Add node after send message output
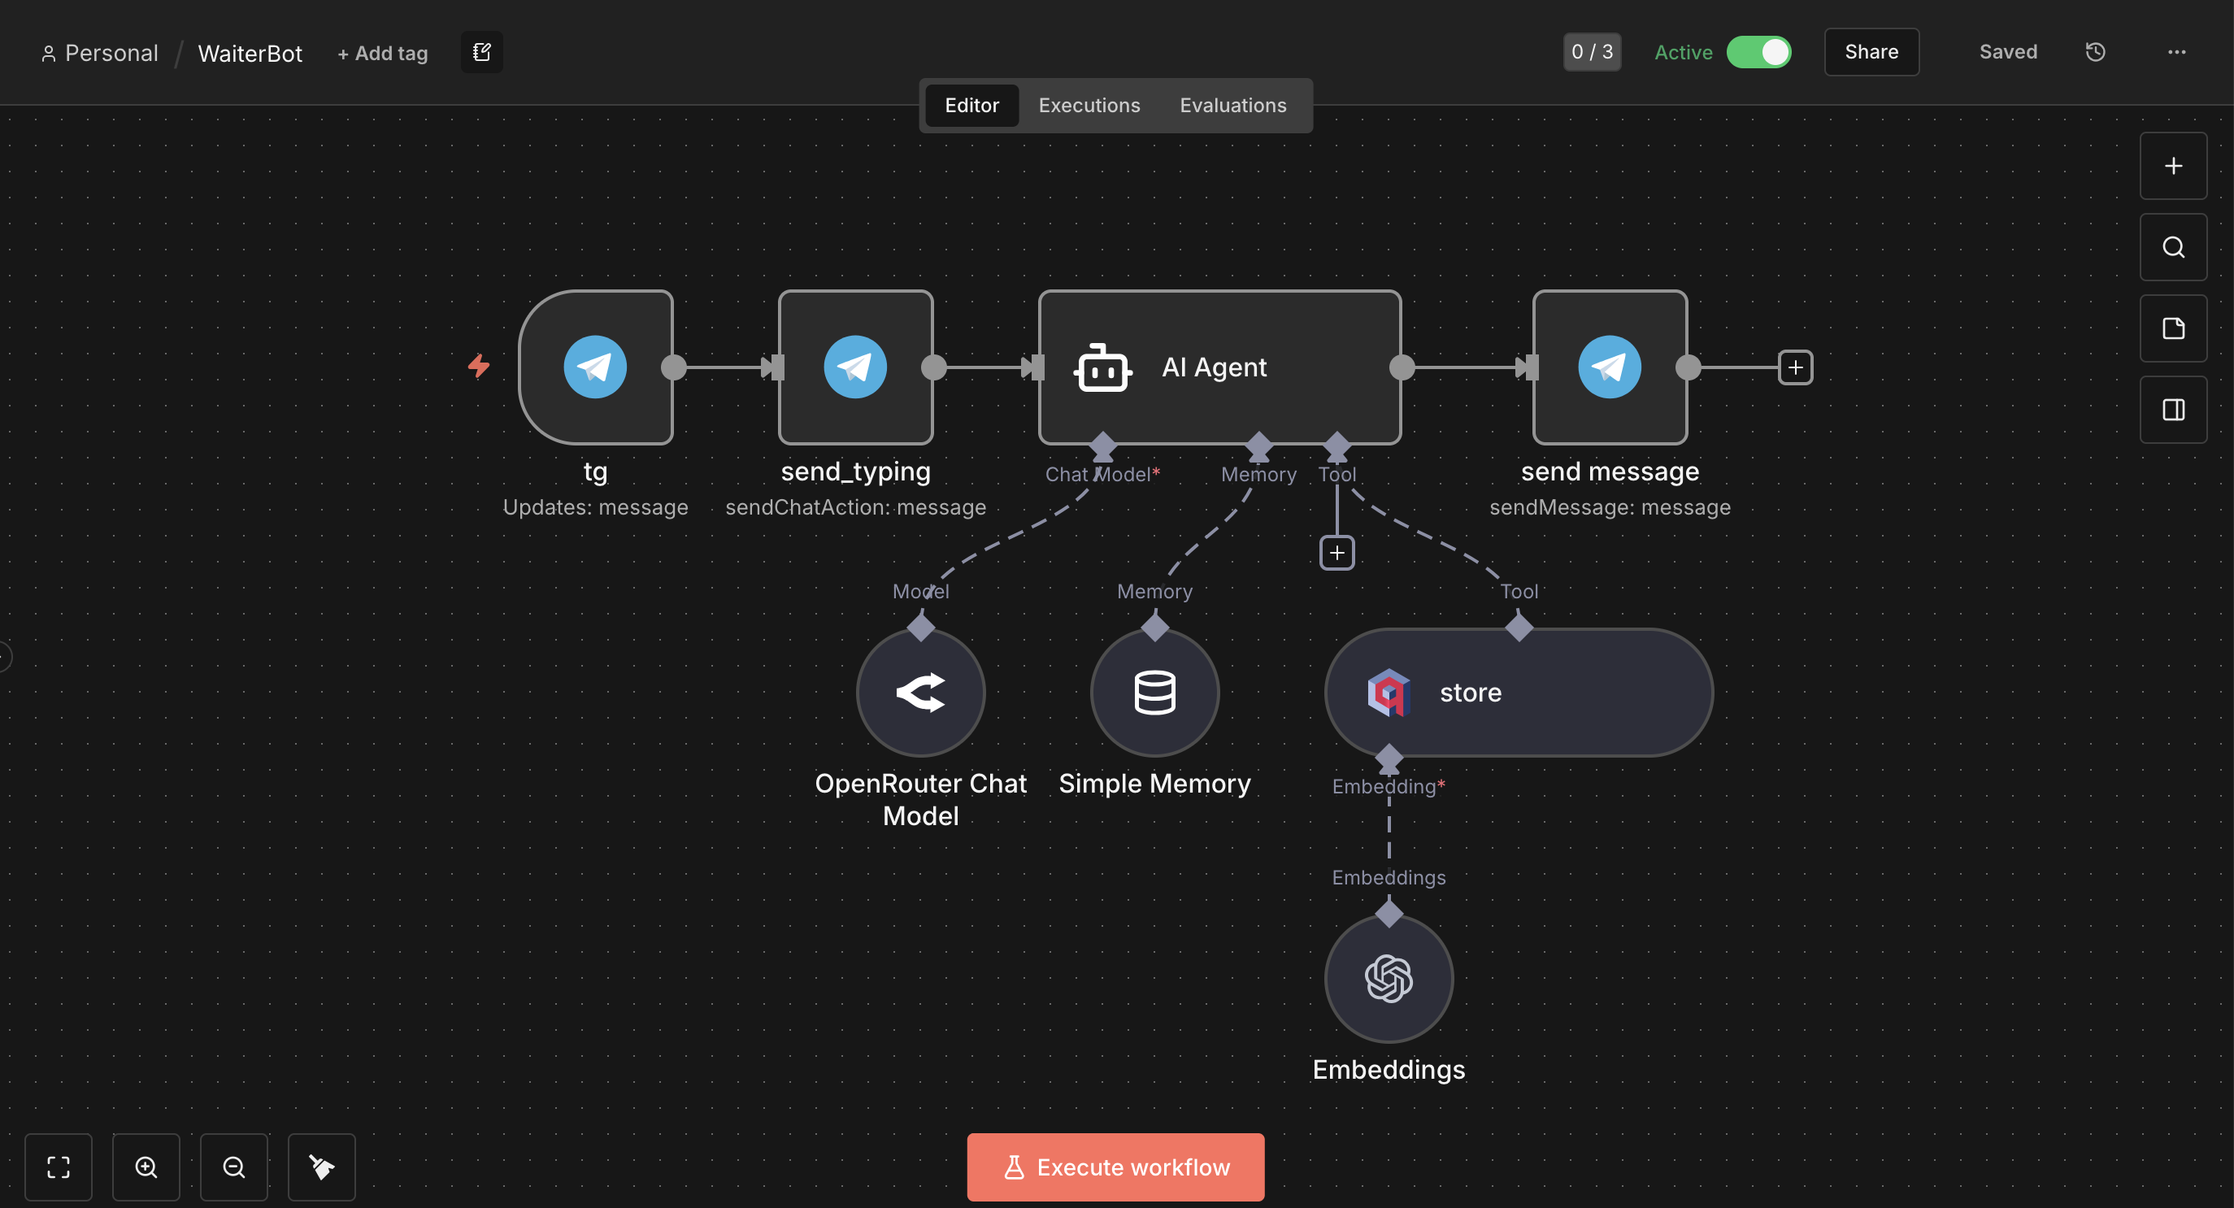Screen dimensions: 2234x1208 point(1795,367)
